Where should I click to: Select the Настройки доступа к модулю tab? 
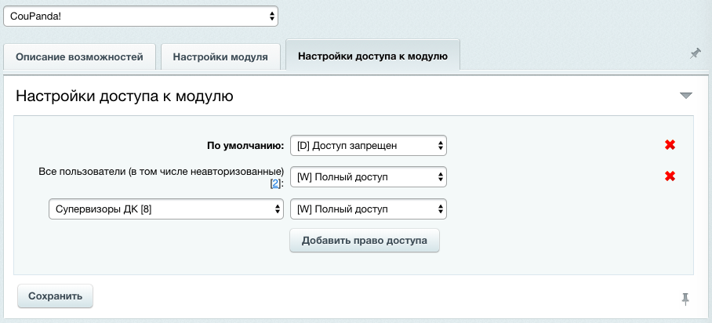(372, 57)
